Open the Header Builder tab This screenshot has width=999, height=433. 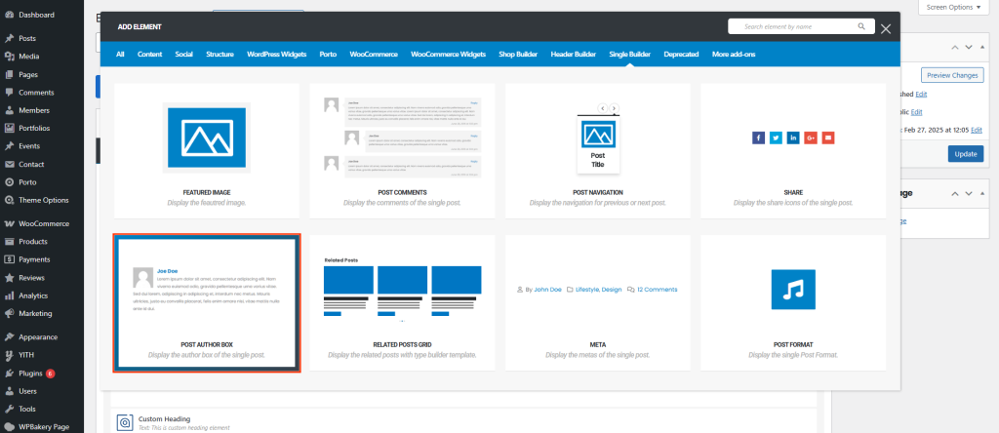pyautogui.click(x=573, y=55)
